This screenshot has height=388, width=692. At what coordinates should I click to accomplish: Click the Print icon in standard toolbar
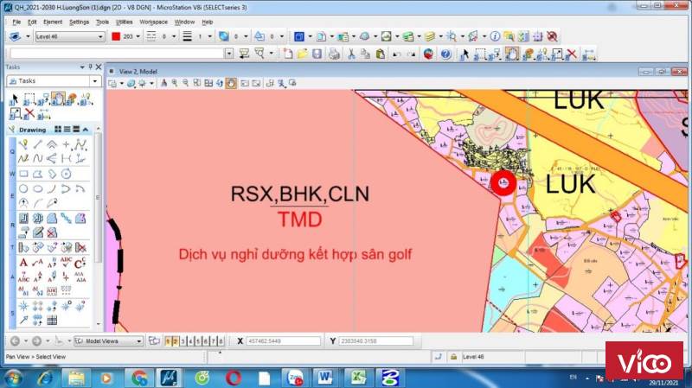tap(334, 54)
